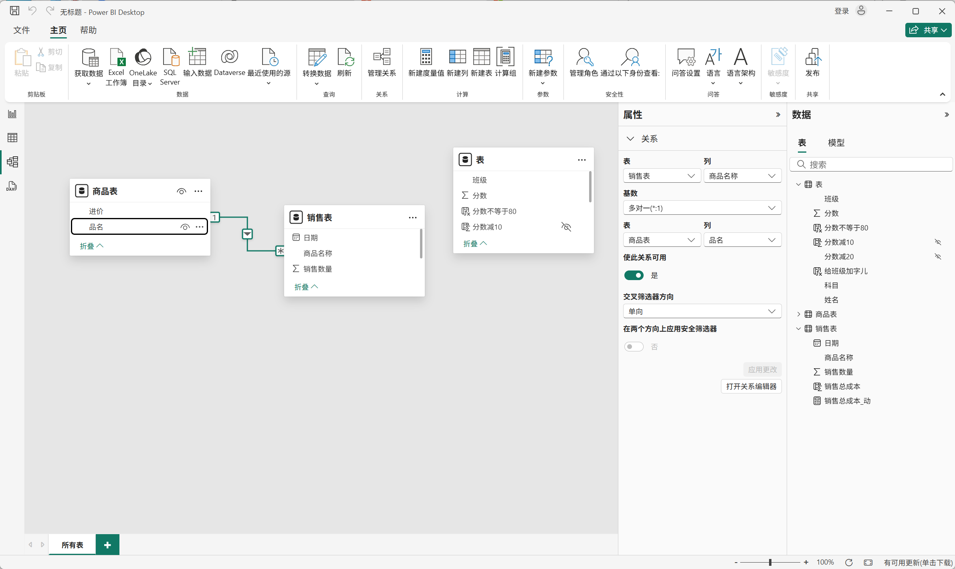This screenshot has height=569, width=955.
Task: Open the 基数 cardinality dropdown
Action: coord(702,208)
